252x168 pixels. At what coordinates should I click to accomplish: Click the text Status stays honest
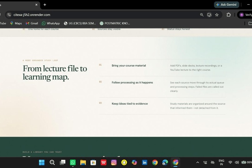(179, 29)
